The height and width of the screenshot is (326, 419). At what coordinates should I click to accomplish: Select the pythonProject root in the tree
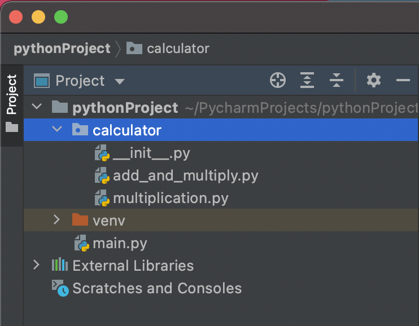pyautogui.click(x=125, y=108)
